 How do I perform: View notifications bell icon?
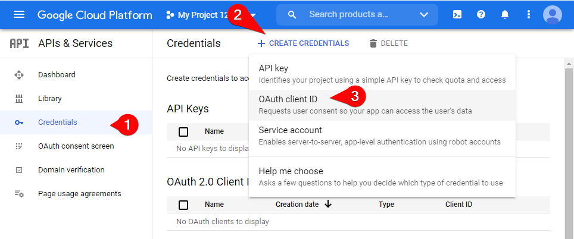[505, 15]
